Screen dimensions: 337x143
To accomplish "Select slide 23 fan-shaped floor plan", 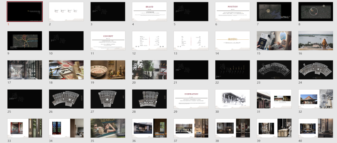I will click(x=274, y=70).
